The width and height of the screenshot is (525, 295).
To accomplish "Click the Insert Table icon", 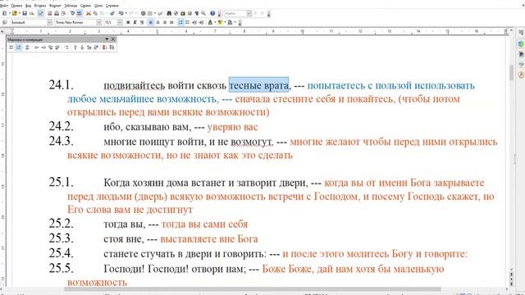I will [x=150, y=13].
